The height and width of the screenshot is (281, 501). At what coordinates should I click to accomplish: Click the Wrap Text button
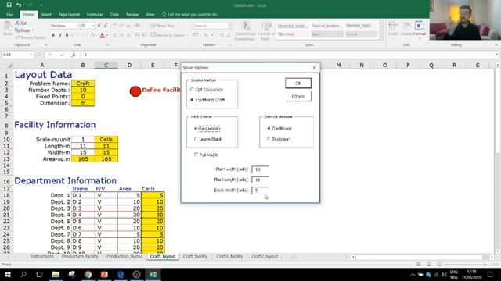[163, 26]
